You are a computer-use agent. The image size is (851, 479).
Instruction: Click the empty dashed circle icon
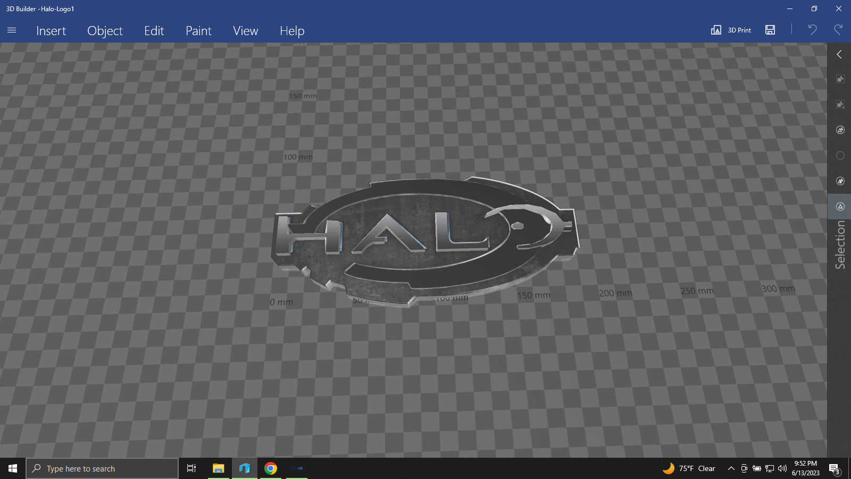click(840, 155)
